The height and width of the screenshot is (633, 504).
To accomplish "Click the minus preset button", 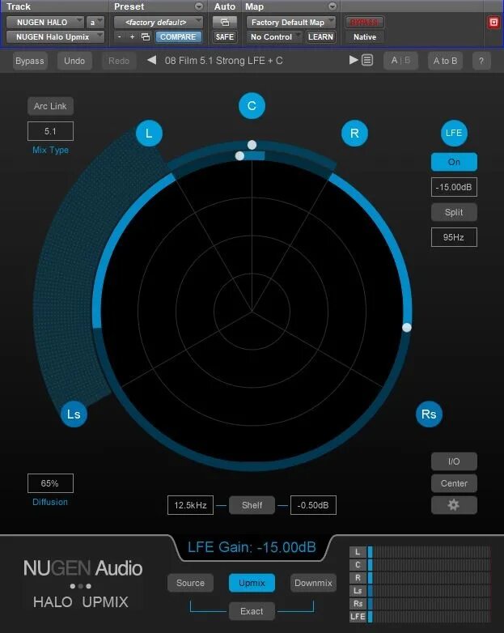I will tap(120, 37).
